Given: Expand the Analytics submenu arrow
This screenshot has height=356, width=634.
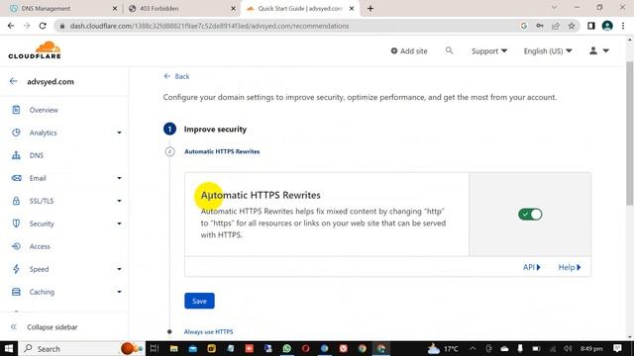Looking at the screenshot, I should (119, 133).
